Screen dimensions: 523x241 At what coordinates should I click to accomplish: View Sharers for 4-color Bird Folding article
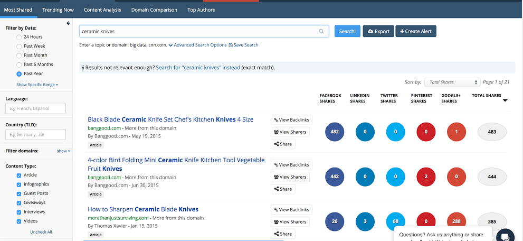click(x=289, y=177)
